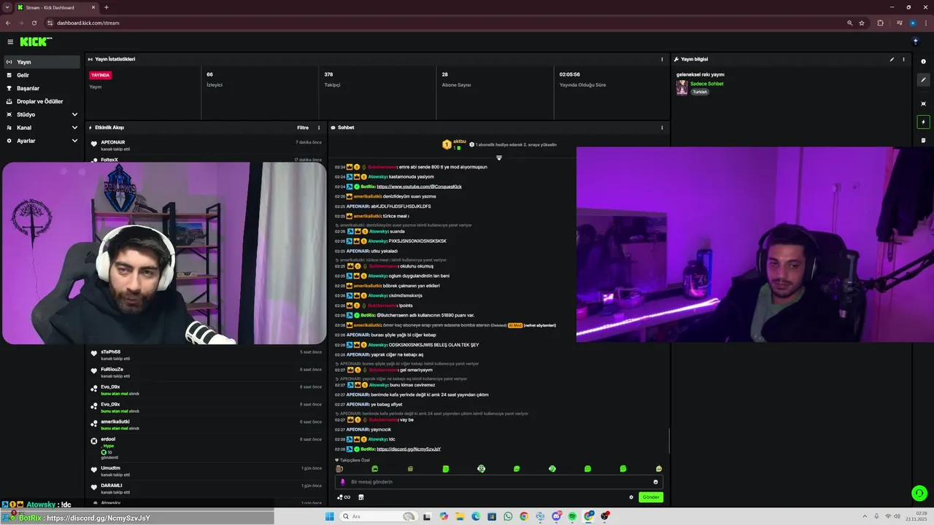Click the pencil icon in right toolbar
Viewport: 934px width, 525px height.
pos(923,79)
